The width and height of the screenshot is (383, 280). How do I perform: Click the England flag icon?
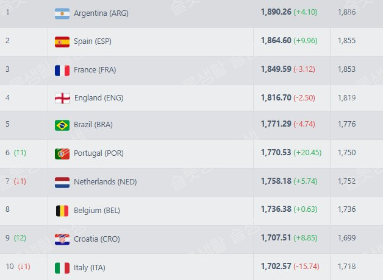pos(62,98)
